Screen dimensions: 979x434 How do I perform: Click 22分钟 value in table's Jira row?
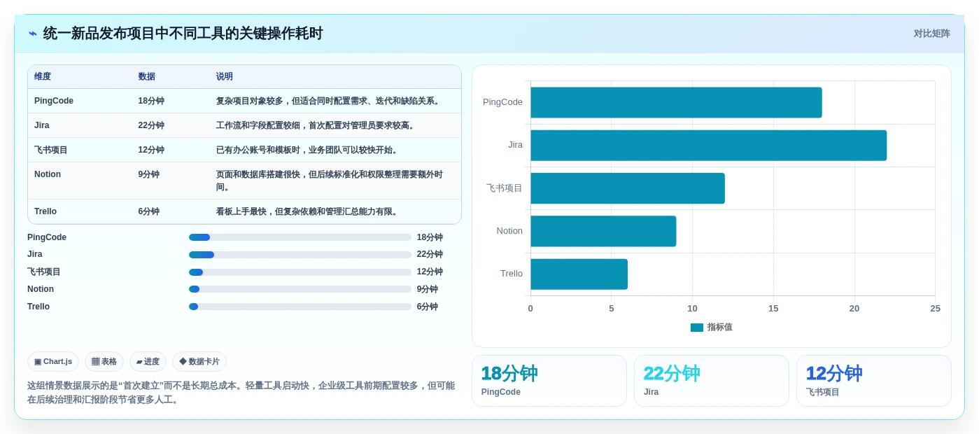click(x=151, y=125)
